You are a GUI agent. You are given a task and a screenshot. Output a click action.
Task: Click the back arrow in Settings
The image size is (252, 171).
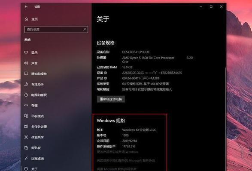tap(26, 6)
